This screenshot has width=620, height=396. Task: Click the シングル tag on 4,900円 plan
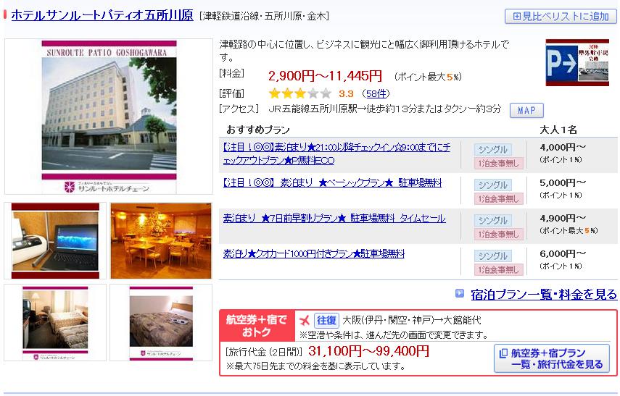click(492, 220)
